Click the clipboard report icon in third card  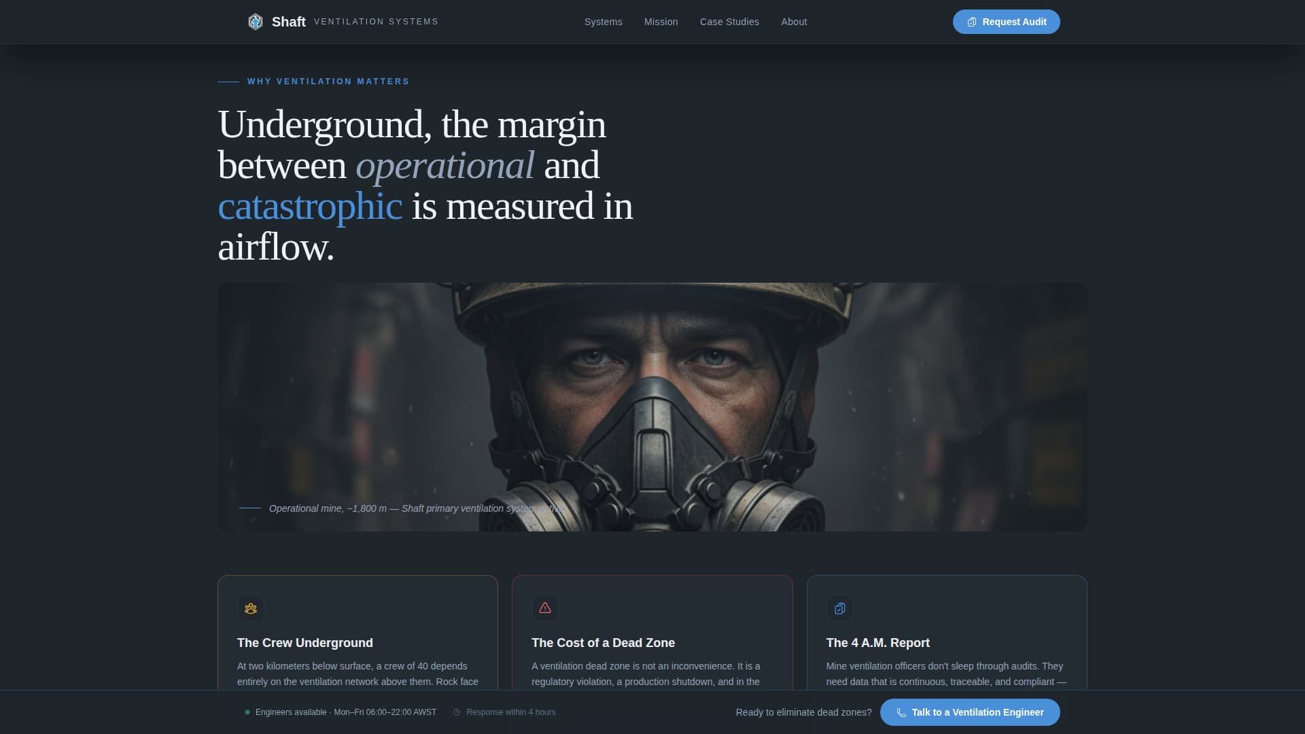(x=840, y=608)
